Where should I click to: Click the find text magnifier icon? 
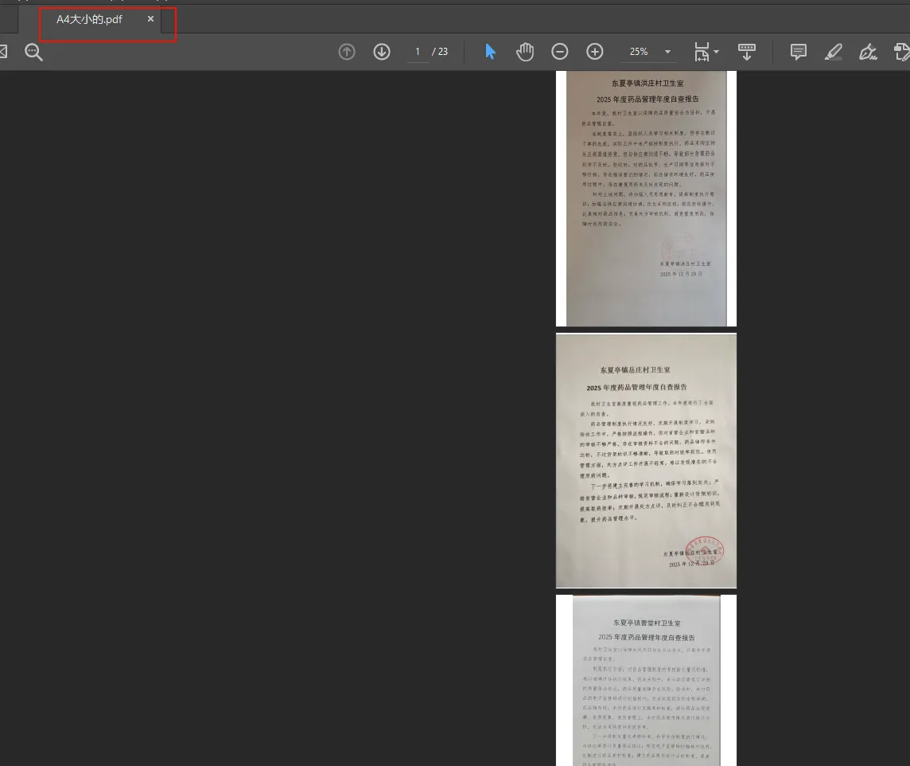[33, 53]
